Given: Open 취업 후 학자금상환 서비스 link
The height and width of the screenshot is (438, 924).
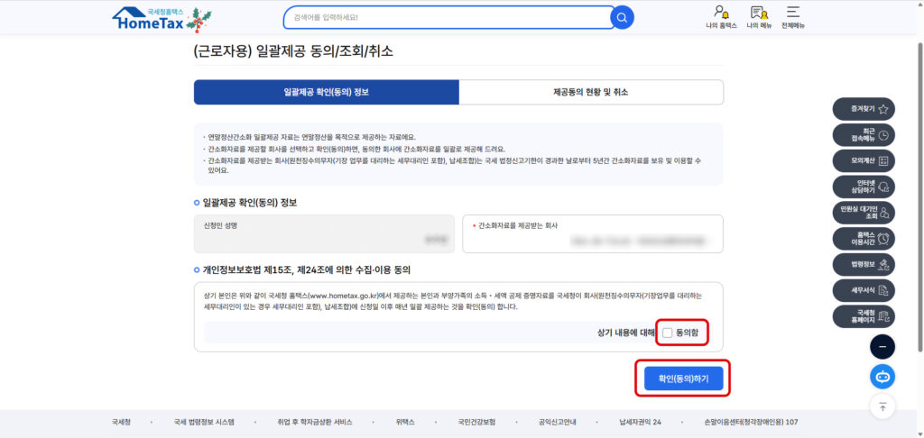Looking at the screenshot, I should click(x=315, y=422).
